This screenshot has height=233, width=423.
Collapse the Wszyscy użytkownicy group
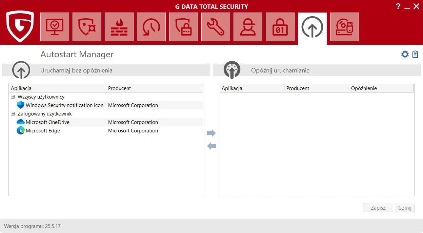pyautogui.click(x=13, y=97)
